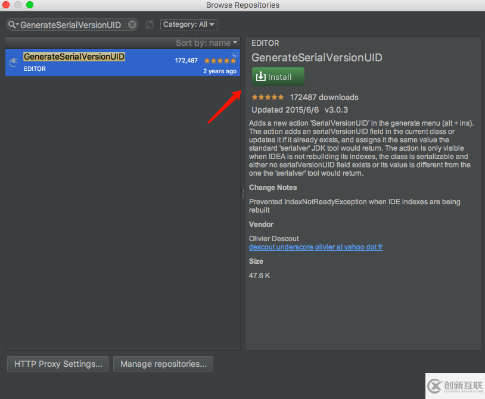485x399 pixels.
Task: Open search history magnifier dropdown
Action: [13, 25]
